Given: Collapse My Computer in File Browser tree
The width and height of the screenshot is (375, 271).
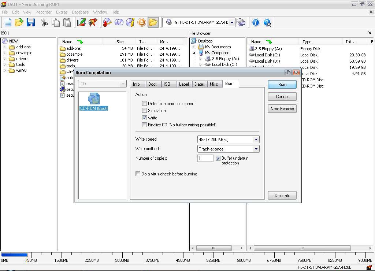Looking at the screenshot, I should 194,53.
